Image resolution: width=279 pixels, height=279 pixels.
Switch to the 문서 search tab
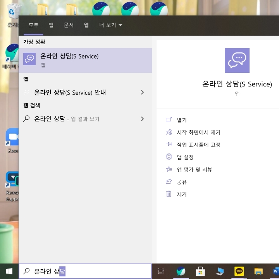click(69, 25)
